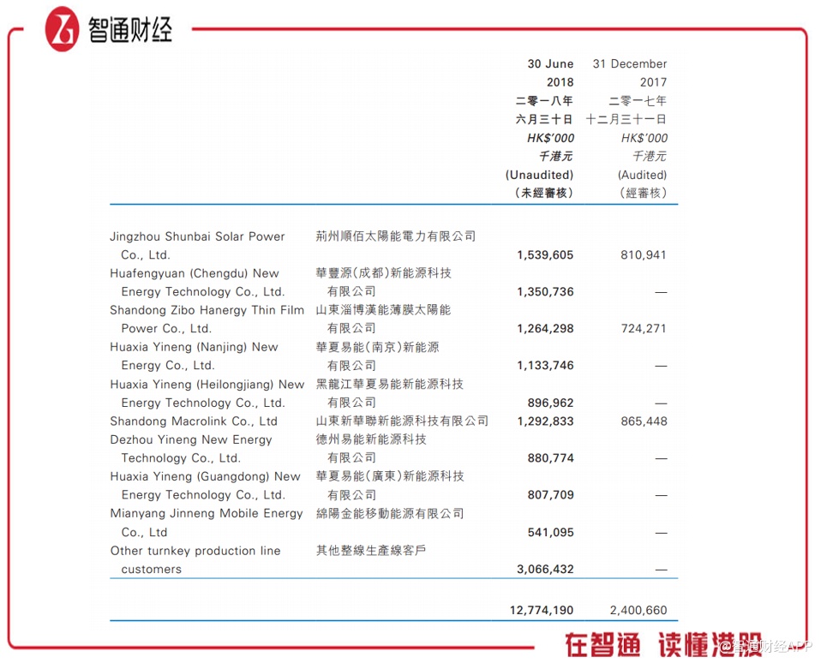
Task: Select the 30 June 2018 column header
Action: click(544, 128)
